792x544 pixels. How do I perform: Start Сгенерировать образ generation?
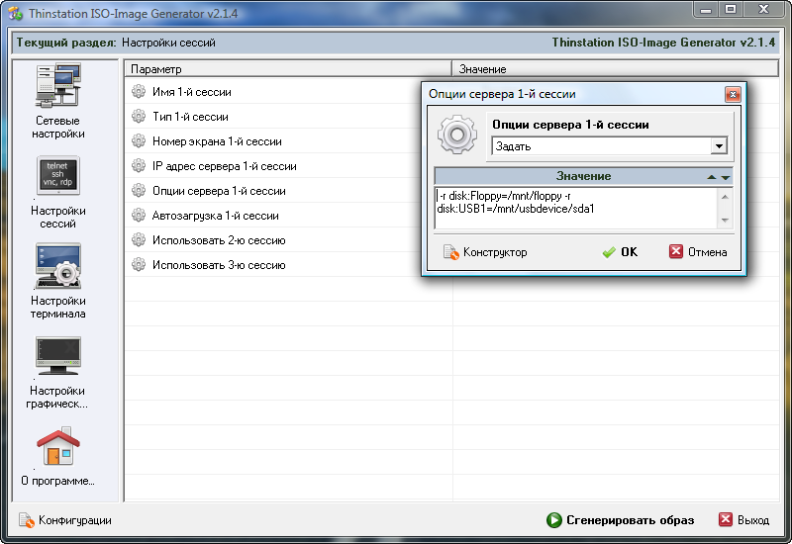click(621, 520)
